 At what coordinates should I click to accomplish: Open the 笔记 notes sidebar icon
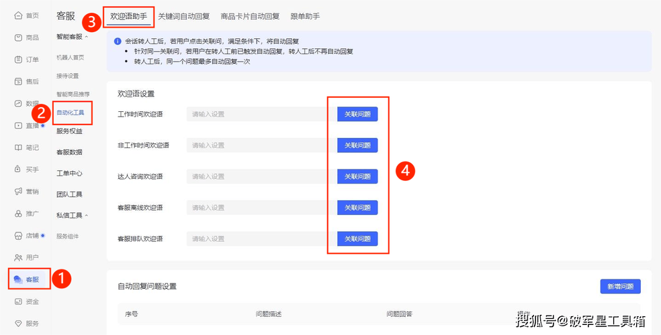pos(18,147)
